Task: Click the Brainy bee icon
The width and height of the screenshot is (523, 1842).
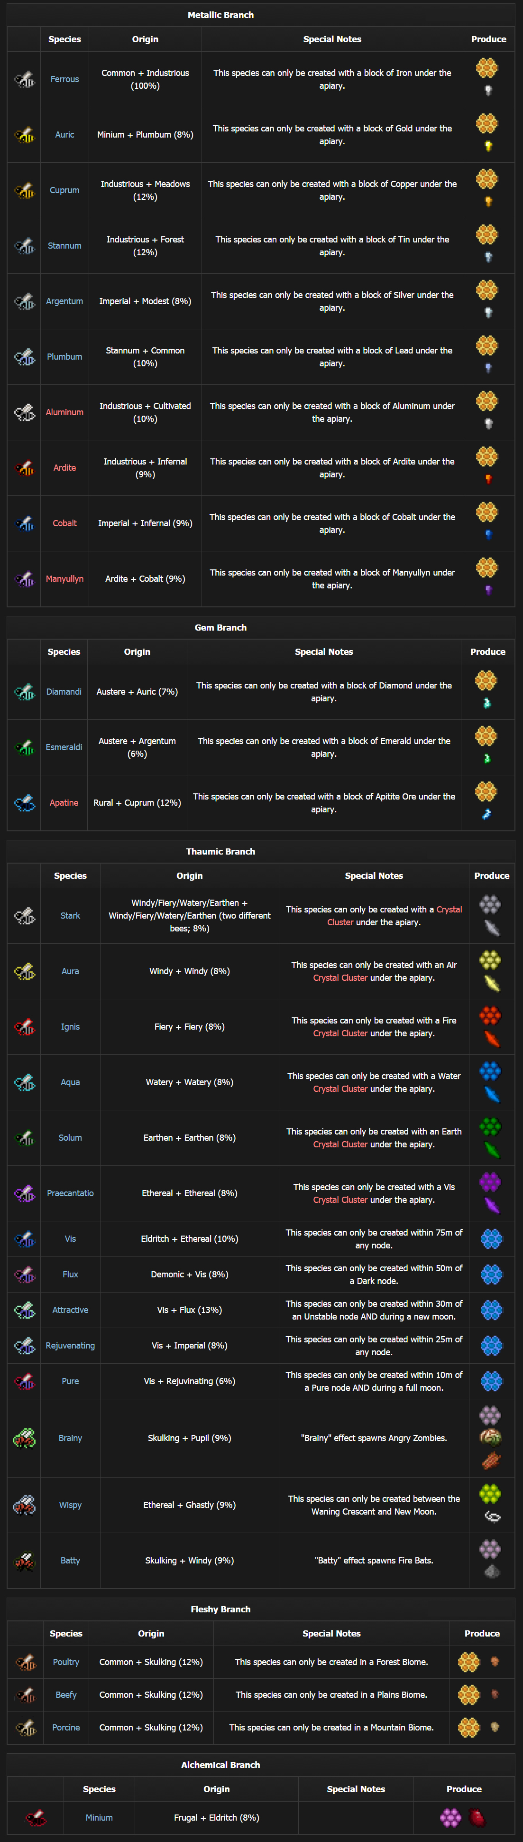Action: point(24,1438)
